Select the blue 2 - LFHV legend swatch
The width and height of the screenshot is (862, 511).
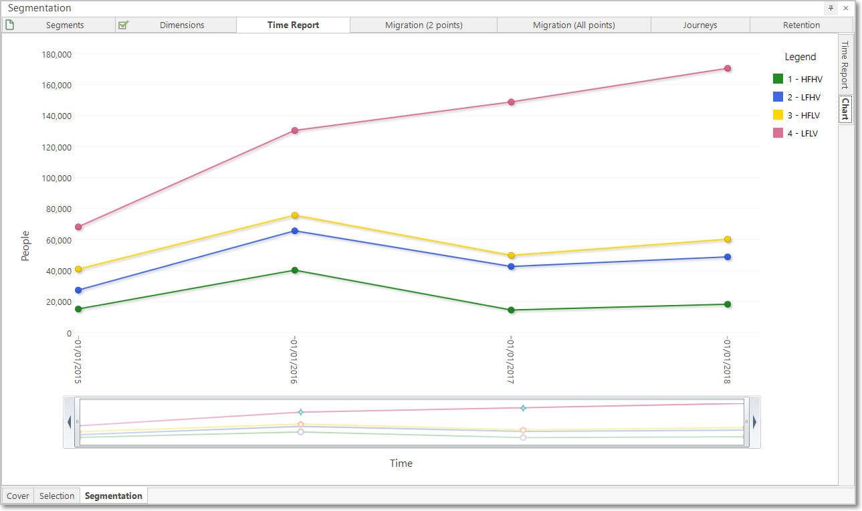[778, 97]
